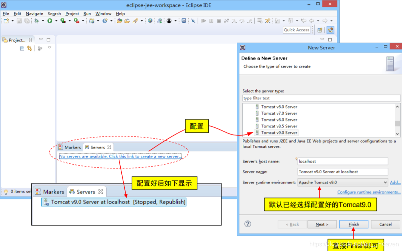Click the New Dynamic Web Project icon
This screenshot has height=251, width=402.
click(92, 21)
